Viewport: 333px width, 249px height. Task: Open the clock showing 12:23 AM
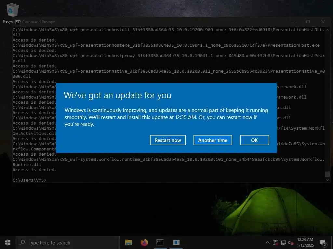(305, 243)
